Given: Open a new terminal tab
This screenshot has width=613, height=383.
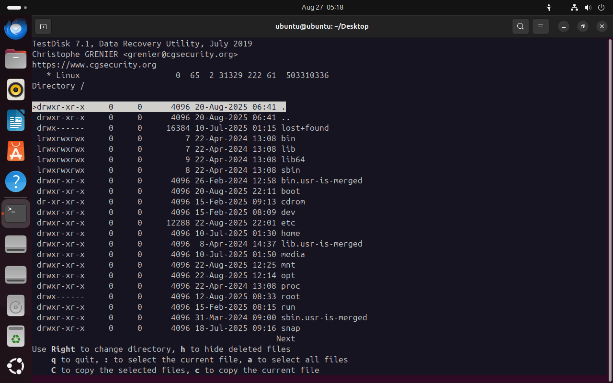Looking at the screenshot, I should click(x=43, y=26).
